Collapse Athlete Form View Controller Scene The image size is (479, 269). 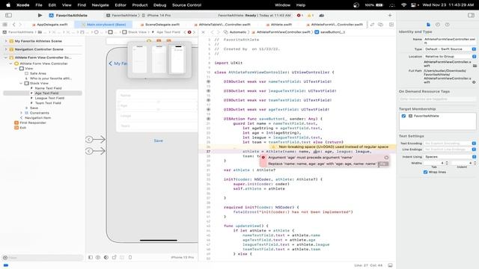click(x=6, y=58)
